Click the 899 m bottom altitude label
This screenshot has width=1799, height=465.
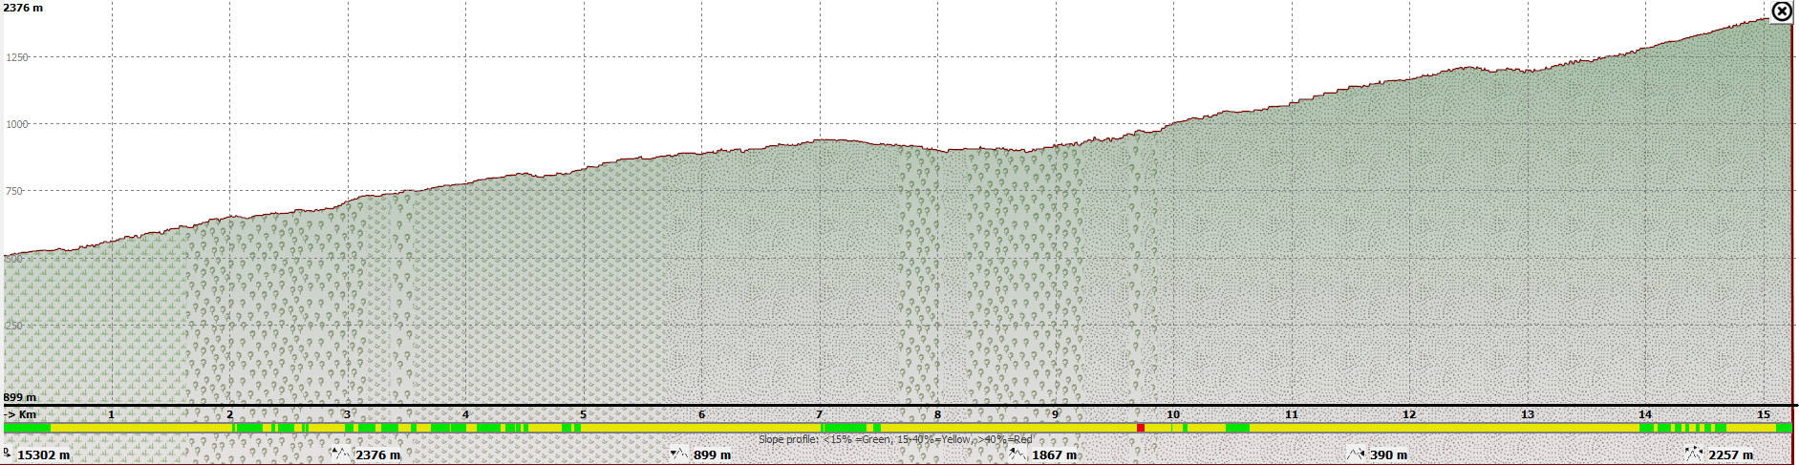tap(20, 397)
